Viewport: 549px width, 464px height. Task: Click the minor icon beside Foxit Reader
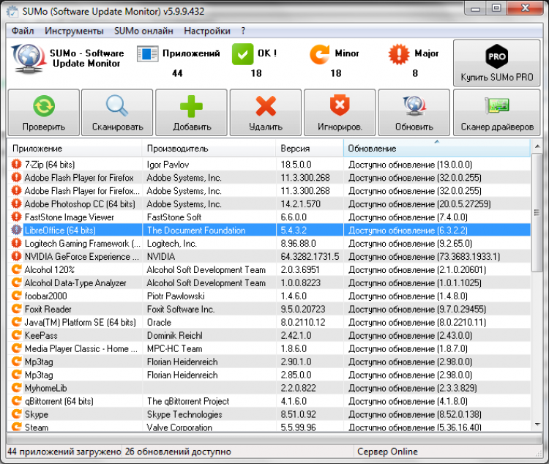click(x=16, y=309)
